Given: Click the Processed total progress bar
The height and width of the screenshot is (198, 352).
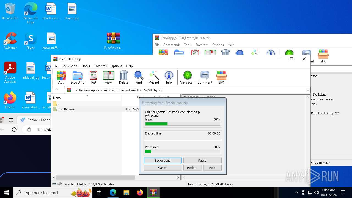Looking at the screenshot, I should tap(183, 152).
